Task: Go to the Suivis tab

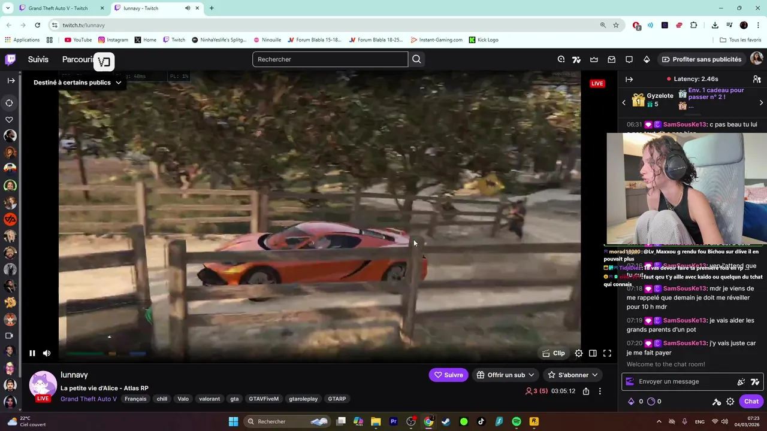Action: pyautogui.click(x=38, y=59)
